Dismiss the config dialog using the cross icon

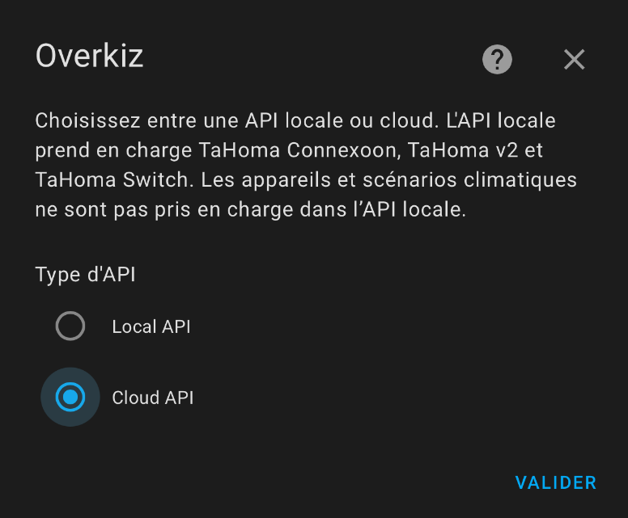point(575,59)
